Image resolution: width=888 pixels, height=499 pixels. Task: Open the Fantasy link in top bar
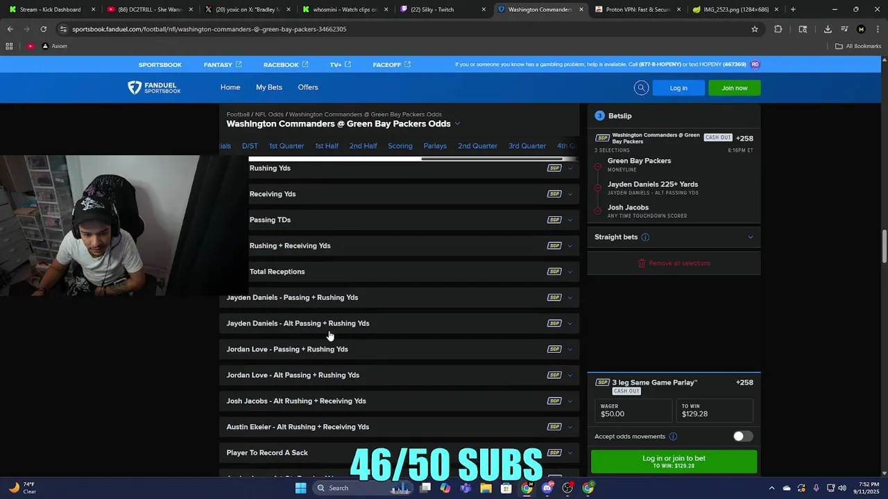pos(223,64)
